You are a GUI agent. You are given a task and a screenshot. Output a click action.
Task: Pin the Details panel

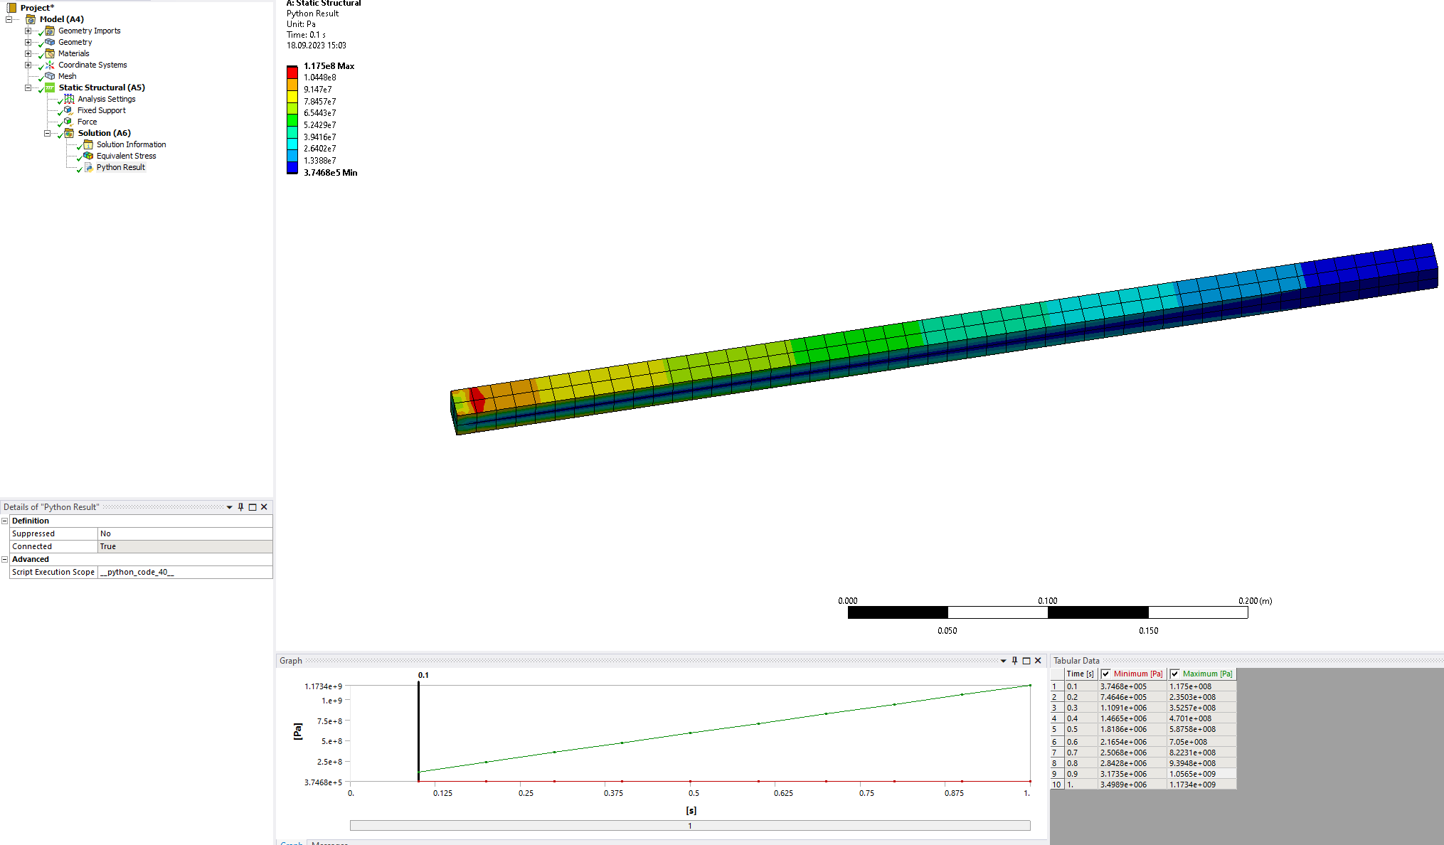240,507
